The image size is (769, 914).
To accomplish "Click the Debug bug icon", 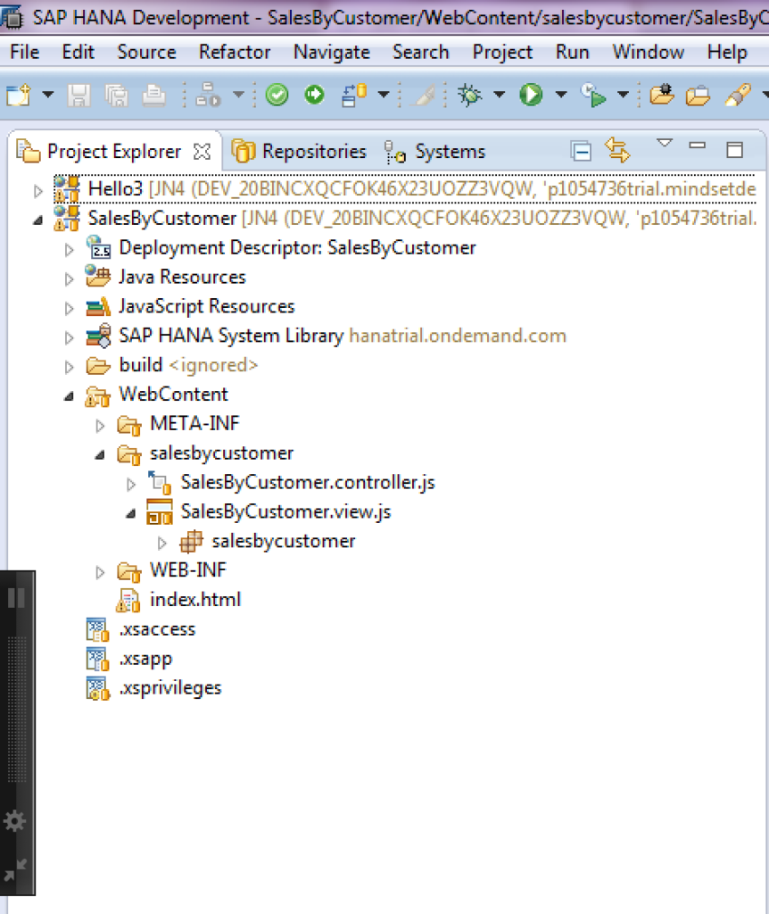I will 469,95.
